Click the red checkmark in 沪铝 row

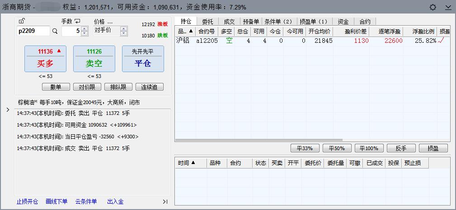pyautogui.click(x=441, y=41)
